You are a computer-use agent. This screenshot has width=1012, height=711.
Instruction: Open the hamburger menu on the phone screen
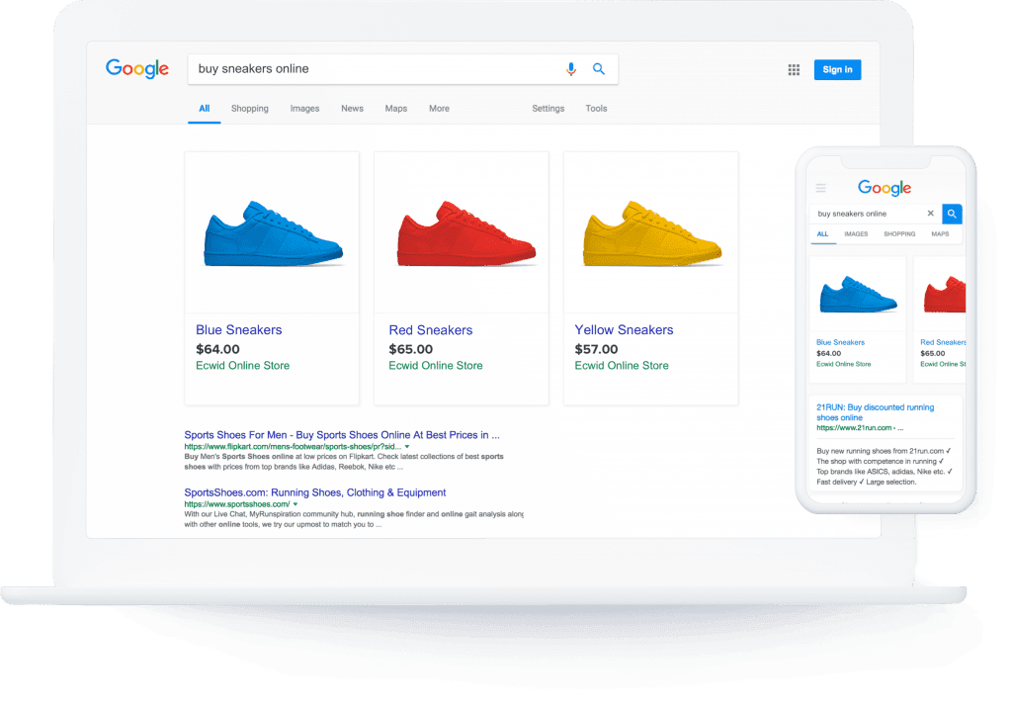point(820,188)
